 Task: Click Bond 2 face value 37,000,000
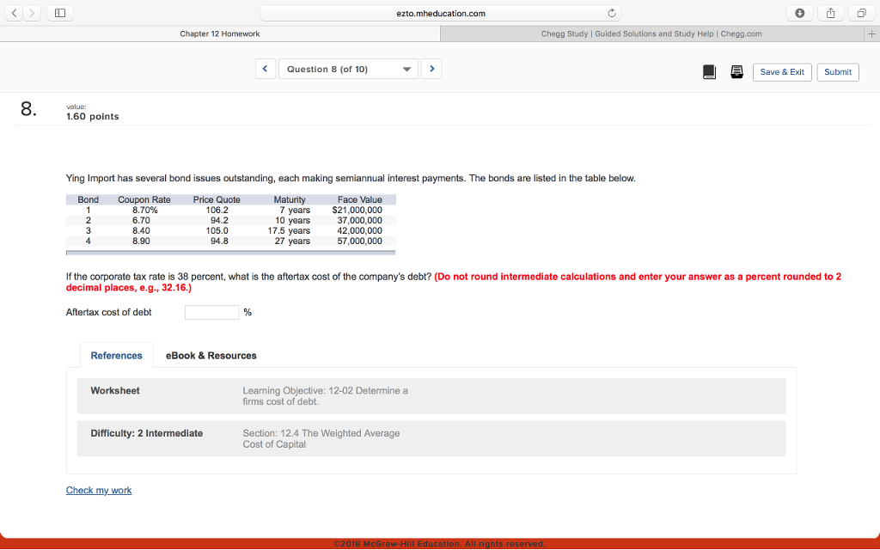[x=360, y=221]
